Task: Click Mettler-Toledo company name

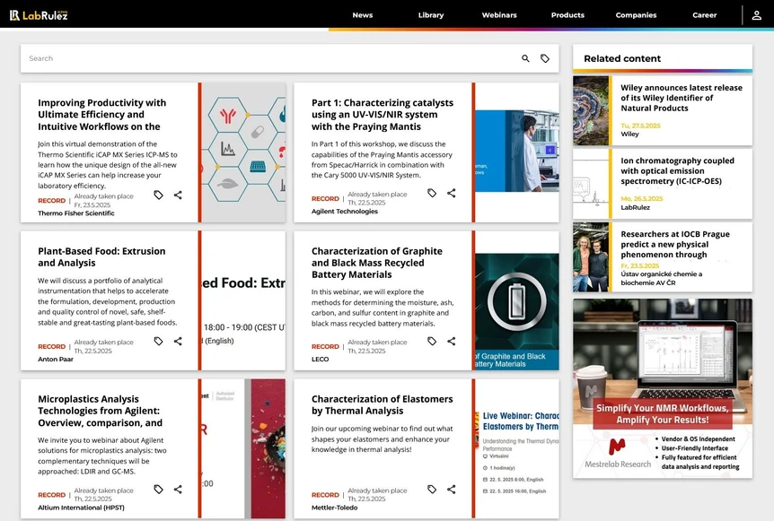Action: (x=334, y=508)
